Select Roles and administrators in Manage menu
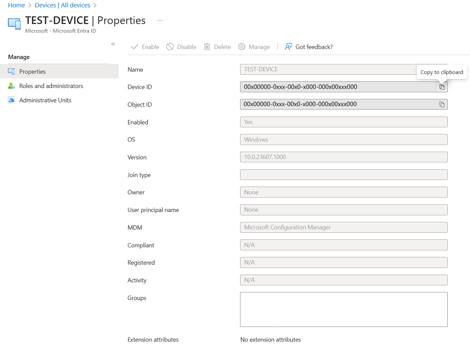 point(51,86)
